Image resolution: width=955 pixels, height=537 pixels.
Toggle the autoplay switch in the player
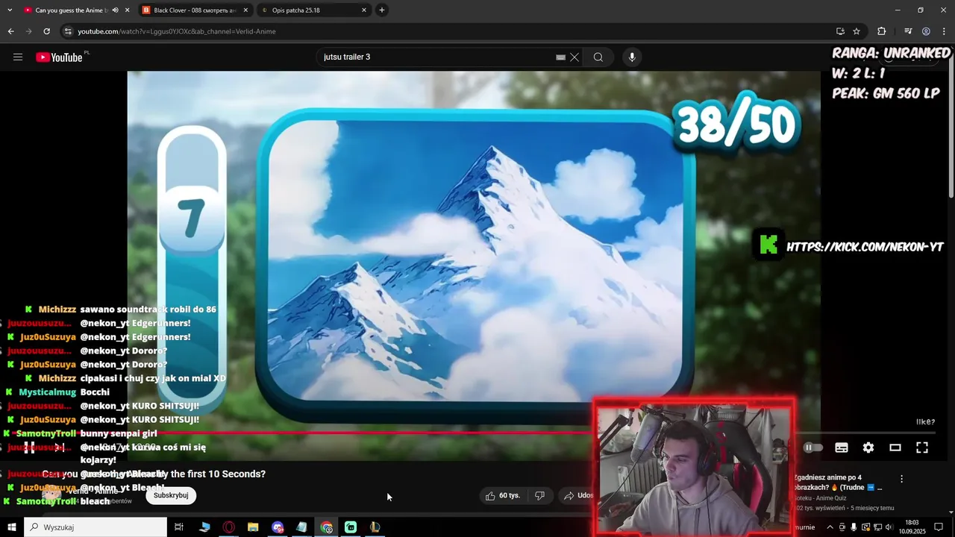[x=812, y=447]
